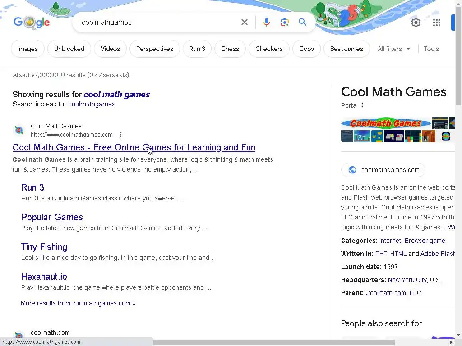
Task: Clear the search box with the X icon
Action: pyautogui.click(x=244, y=22)
